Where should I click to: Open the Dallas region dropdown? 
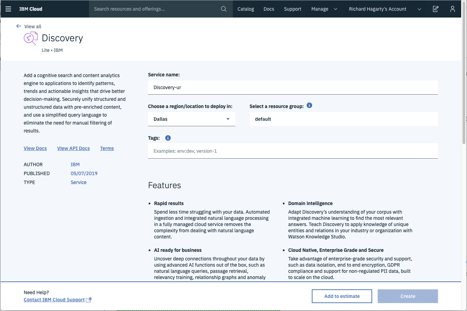(191, 119)
